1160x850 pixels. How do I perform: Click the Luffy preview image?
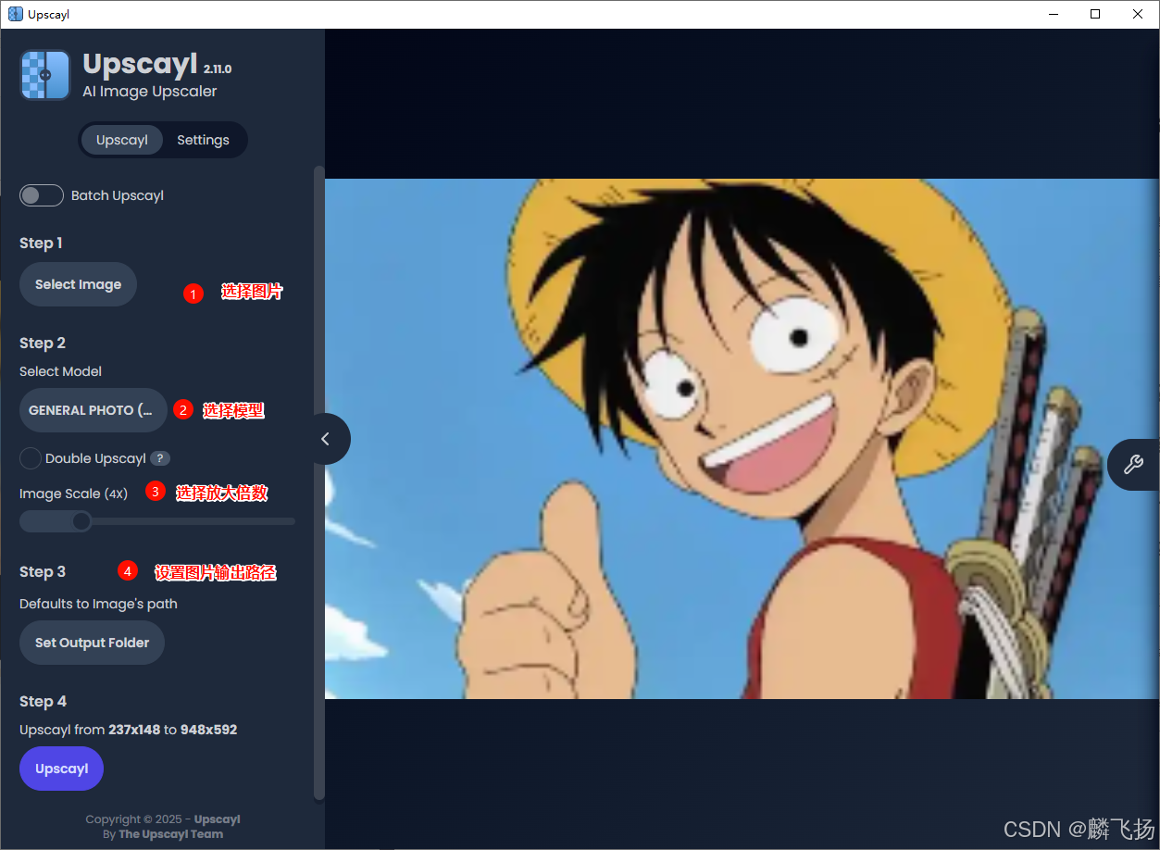click(x=742, y=439)
